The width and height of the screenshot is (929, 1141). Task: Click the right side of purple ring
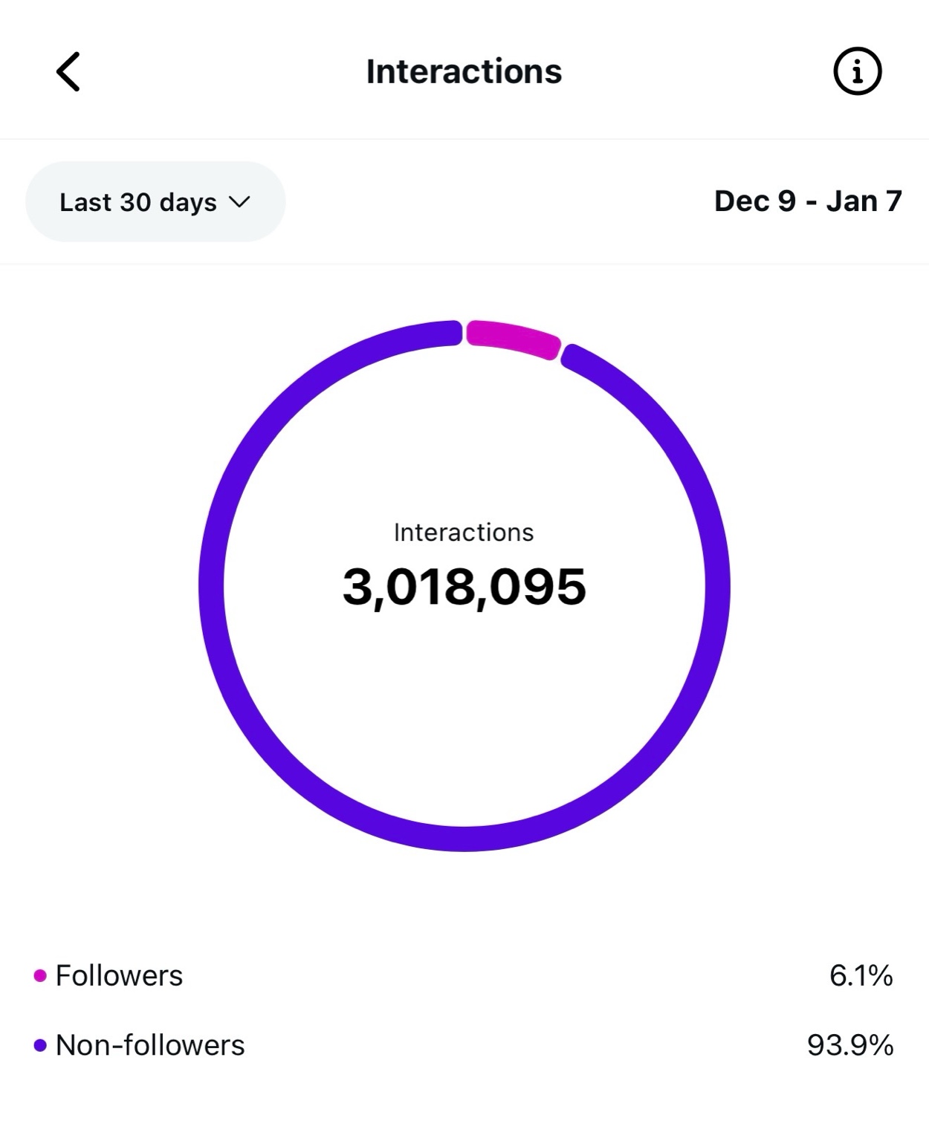(x=717, y=587)
